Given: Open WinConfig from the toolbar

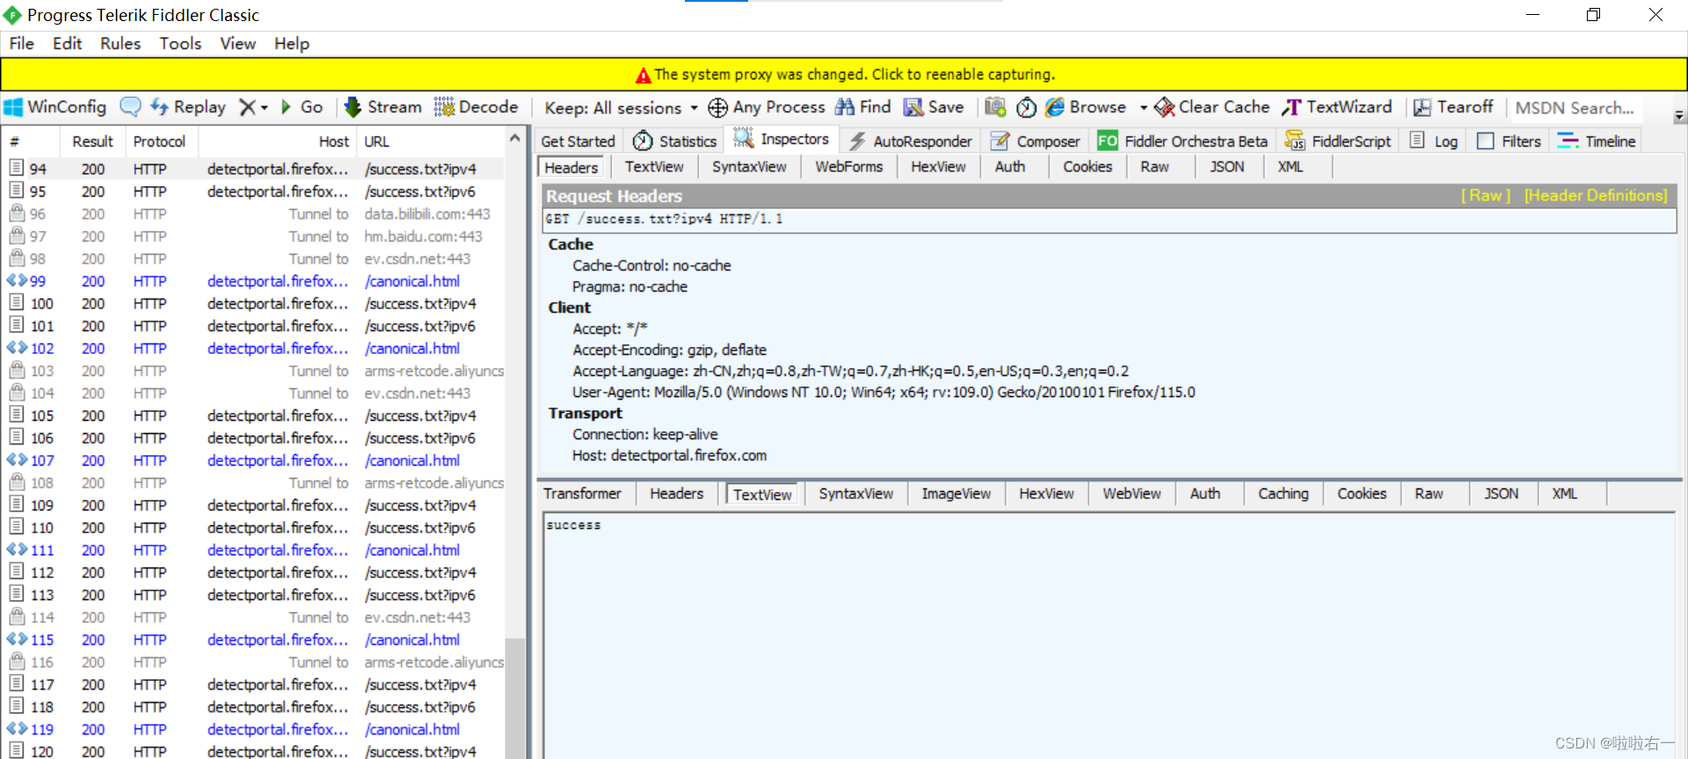Looking at the screenshot, I should tap(55, 107).
